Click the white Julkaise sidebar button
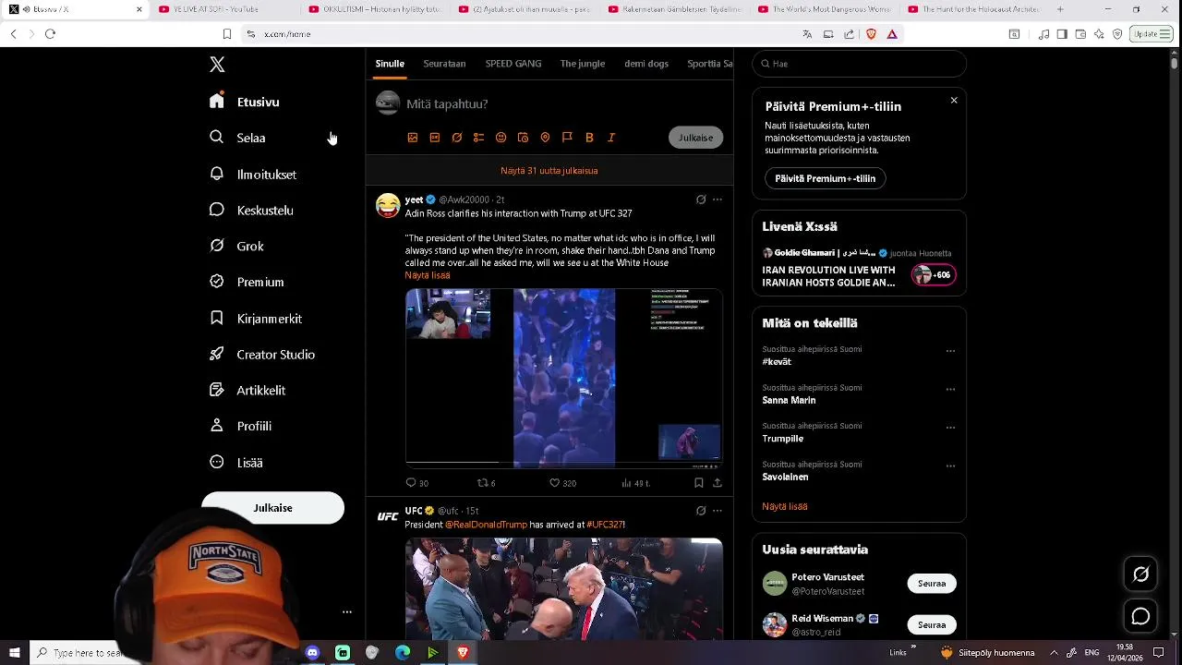 click(272, 508)
